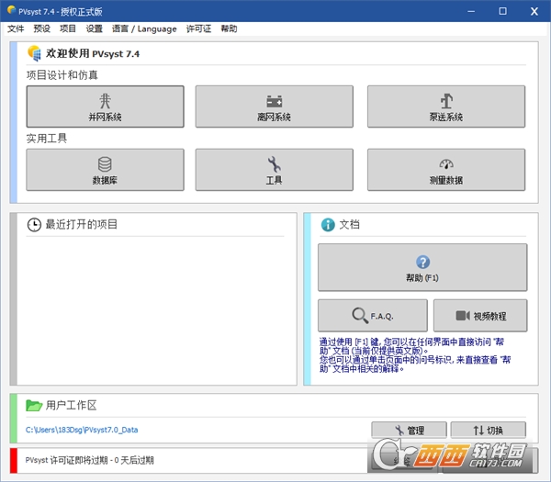Image resolution: width=551 pixels, height=482 pixels.
Task: Click the up-down arrows icon in 切换
Action: pyautogui.click(x=478, y=431)
